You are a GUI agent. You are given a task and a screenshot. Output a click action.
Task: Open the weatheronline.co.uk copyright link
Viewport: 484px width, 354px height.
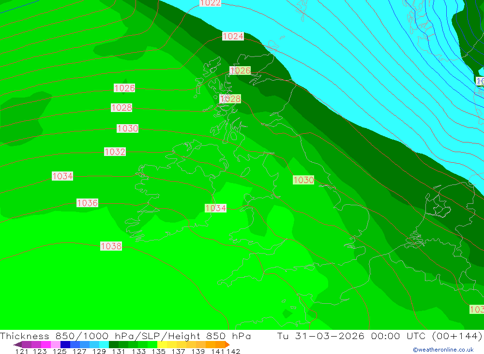[443, 350]
